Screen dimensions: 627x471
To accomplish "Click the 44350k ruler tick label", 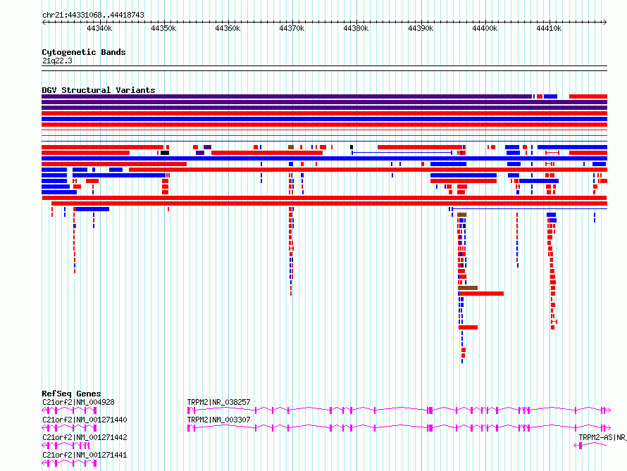I will 163,28.
